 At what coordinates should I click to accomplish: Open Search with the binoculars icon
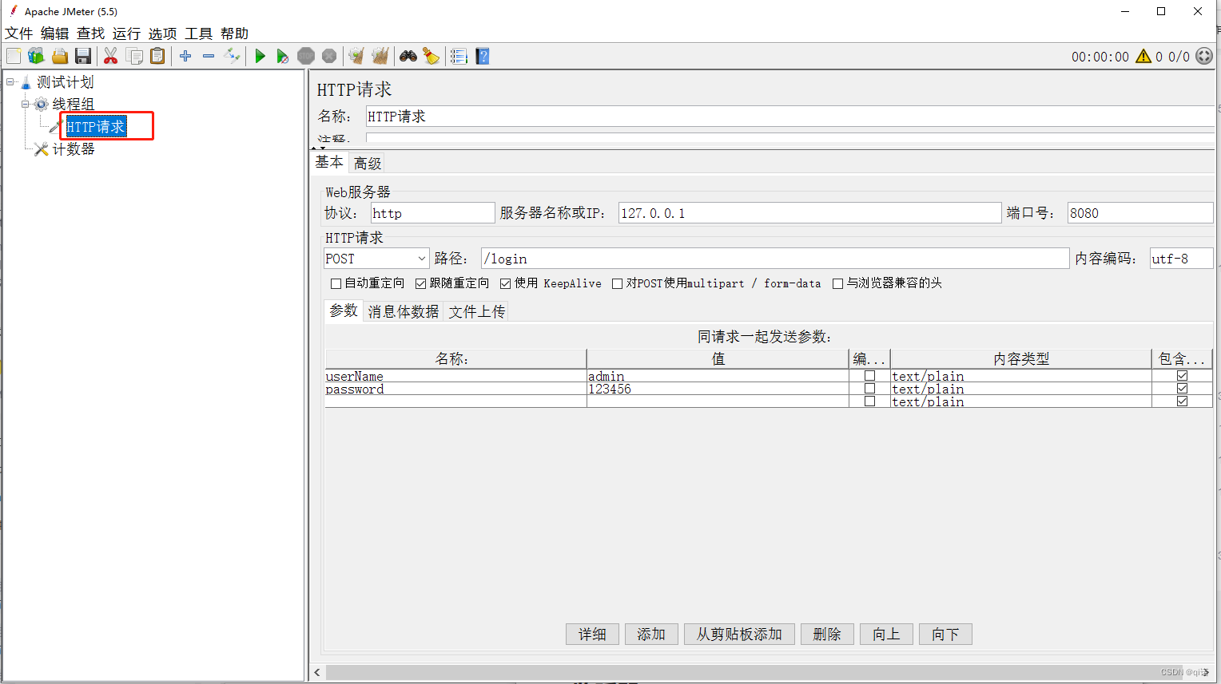click(408, 56)
